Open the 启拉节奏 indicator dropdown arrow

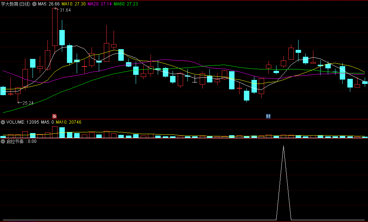click(x=3, y=141)
